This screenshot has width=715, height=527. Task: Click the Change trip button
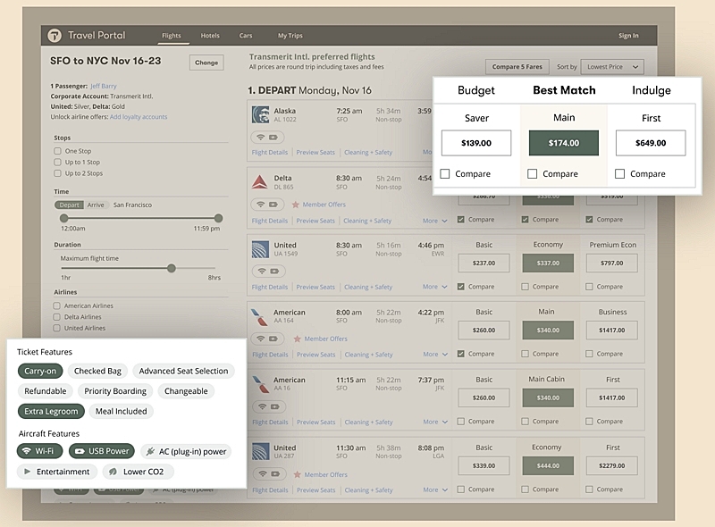tap(206, 63)
